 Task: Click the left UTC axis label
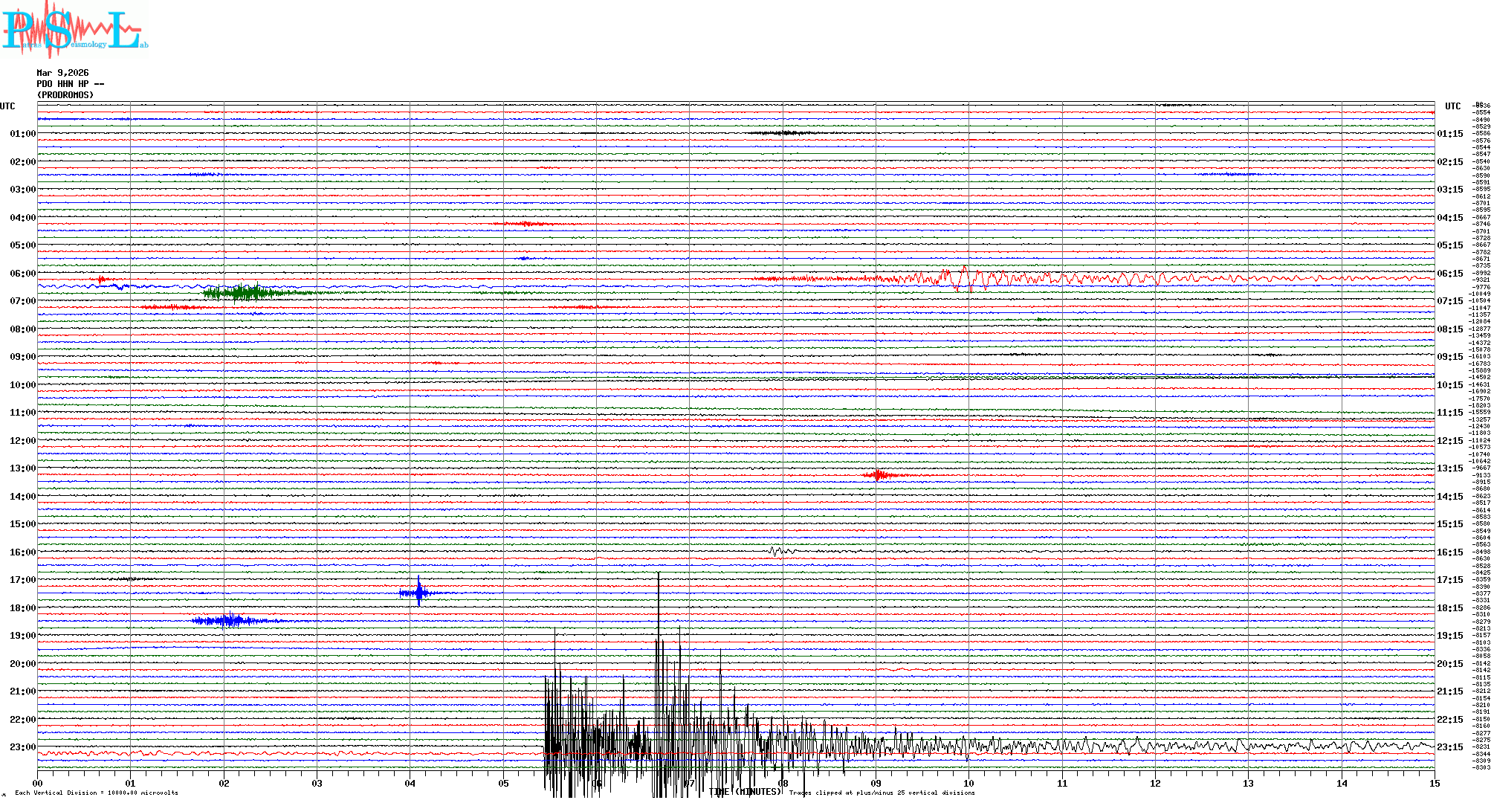pos(7,106)
